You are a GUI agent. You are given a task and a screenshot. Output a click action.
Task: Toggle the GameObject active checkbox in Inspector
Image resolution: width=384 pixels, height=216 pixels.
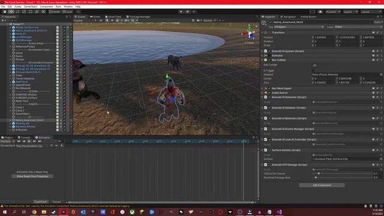click(x=271, y=22)
